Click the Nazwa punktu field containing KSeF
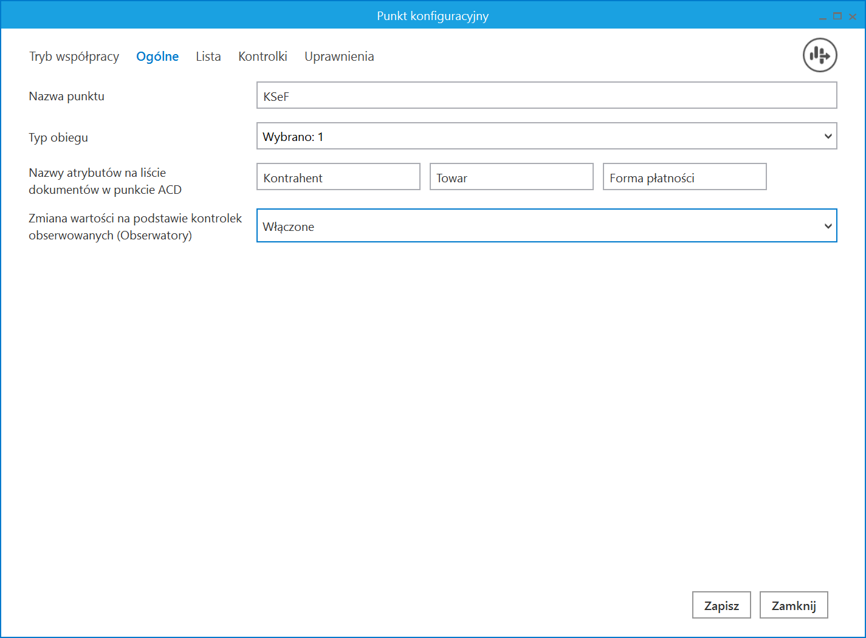This screenshot has height=638, width=866. point(546,96)
